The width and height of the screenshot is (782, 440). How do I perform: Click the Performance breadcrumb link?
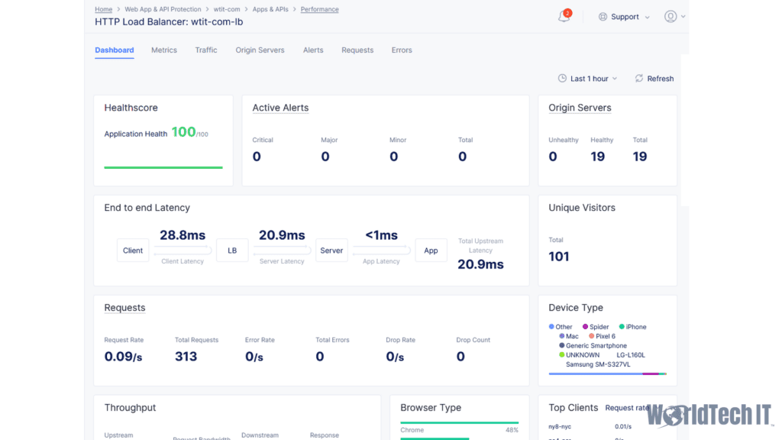(320, 9)
